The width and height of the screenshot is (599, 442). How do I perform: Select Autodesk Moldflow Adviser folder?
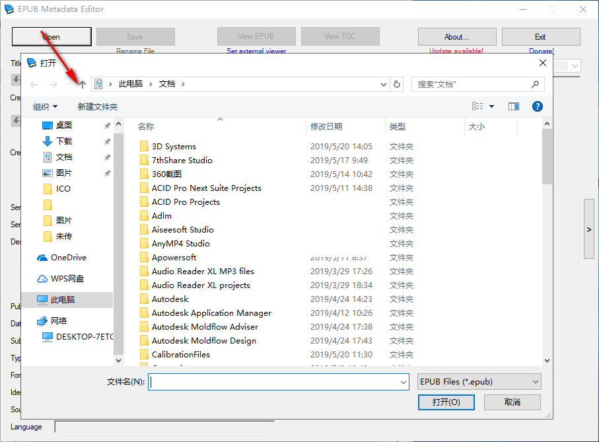(205, 326)
